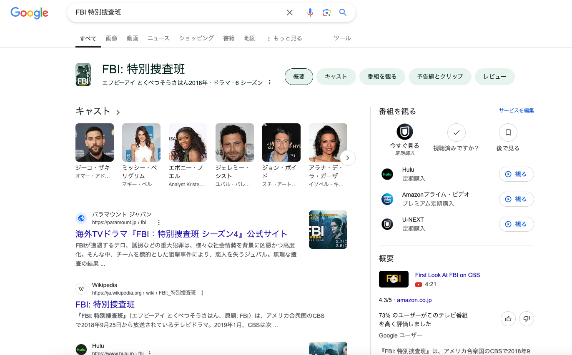This screenshot has height=355, width=572.
Task: Select the すべて tab
Action: tap(88, 39)
